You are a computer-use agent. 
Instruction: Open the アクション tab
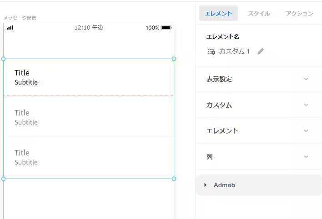[299, 14]
